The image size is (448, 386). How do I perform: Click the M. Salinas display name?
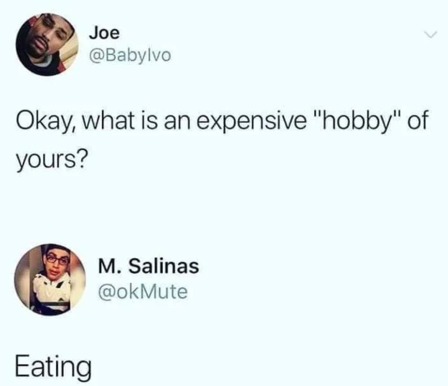[x=149, y=266]
